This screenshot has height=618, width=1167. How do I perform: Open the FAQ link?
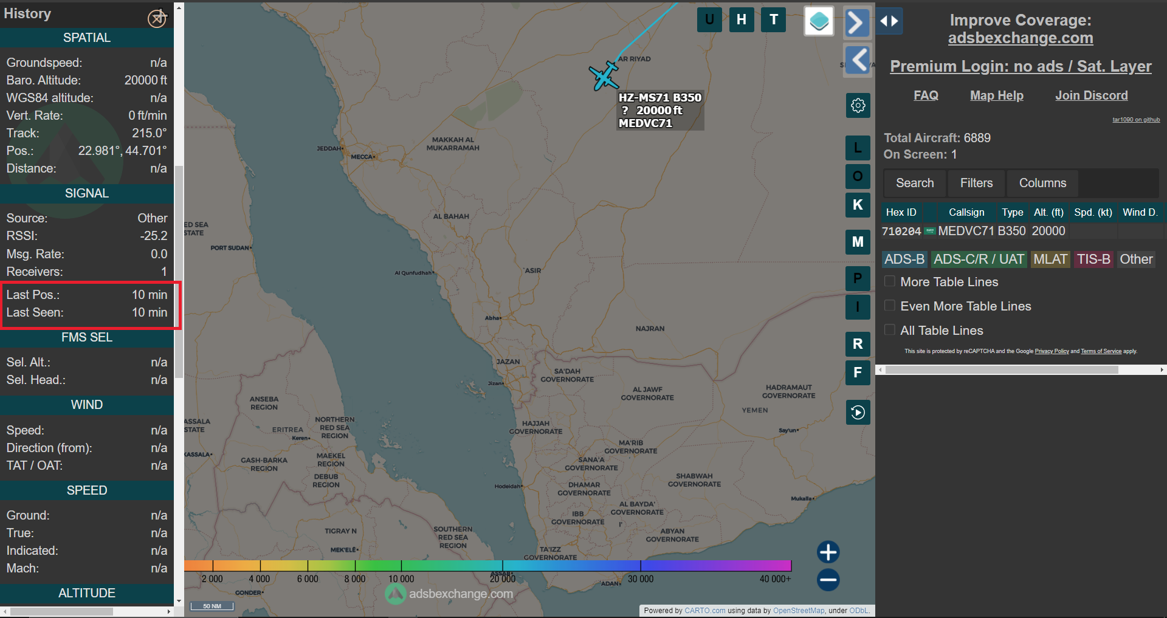coord(926,95)
